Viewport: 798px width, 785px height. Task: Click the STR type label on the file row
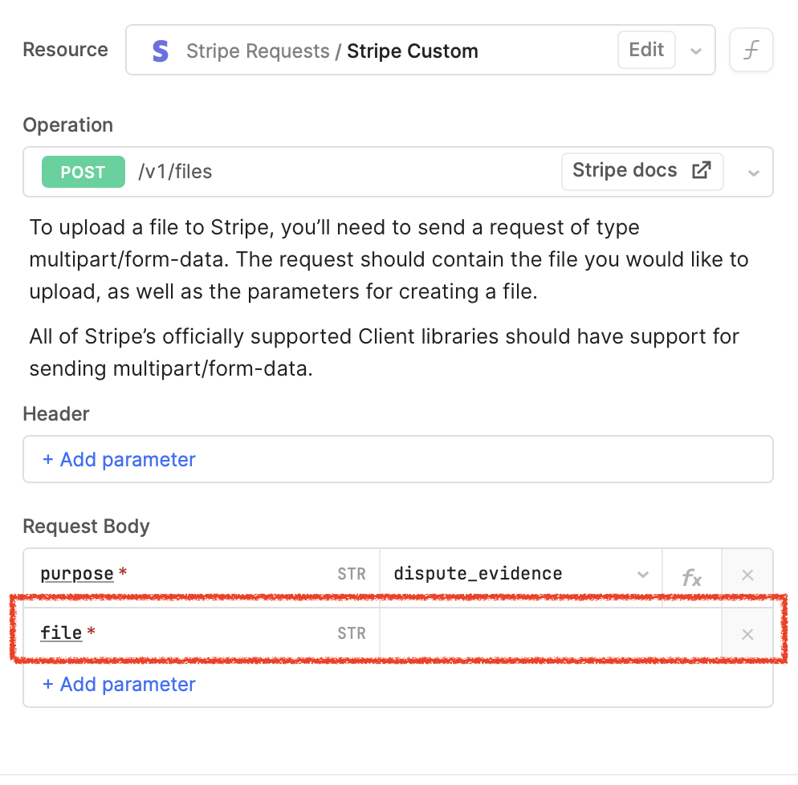[352, 632]
